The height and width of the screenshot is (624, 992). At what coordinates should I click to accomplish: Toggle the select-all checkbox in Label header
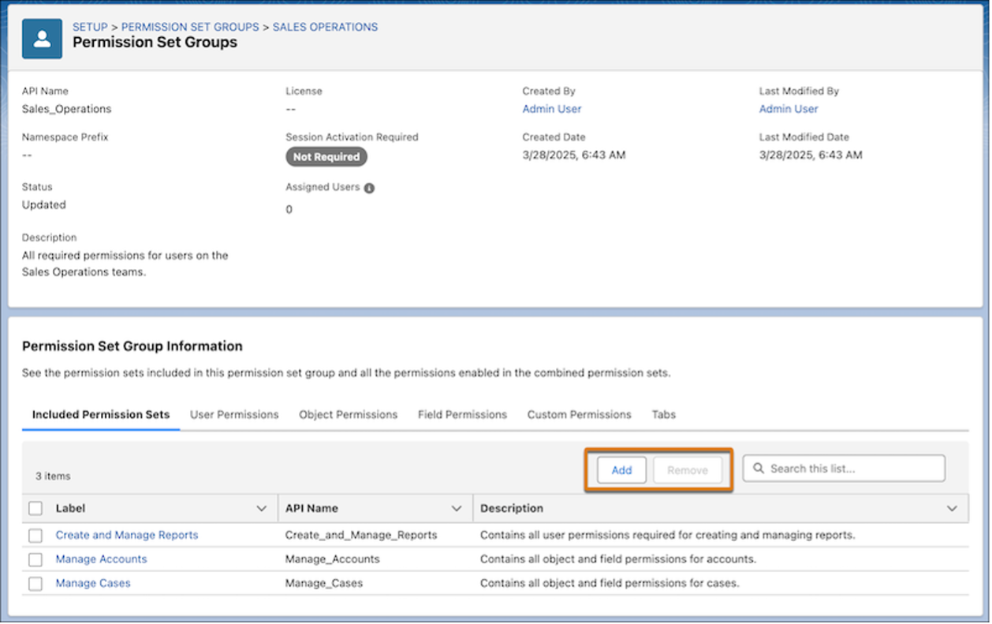[35, 509]
